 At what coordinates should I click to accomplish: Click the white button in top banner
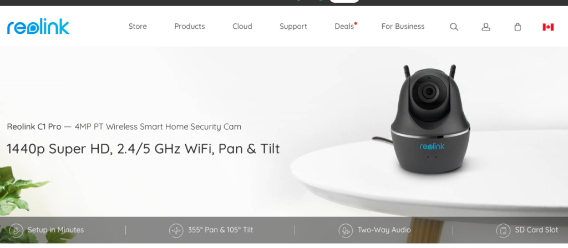click(344, 1)
